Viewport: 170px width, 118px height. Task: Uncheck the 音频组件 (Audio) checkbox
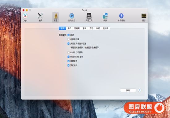(x=68, y=61)
